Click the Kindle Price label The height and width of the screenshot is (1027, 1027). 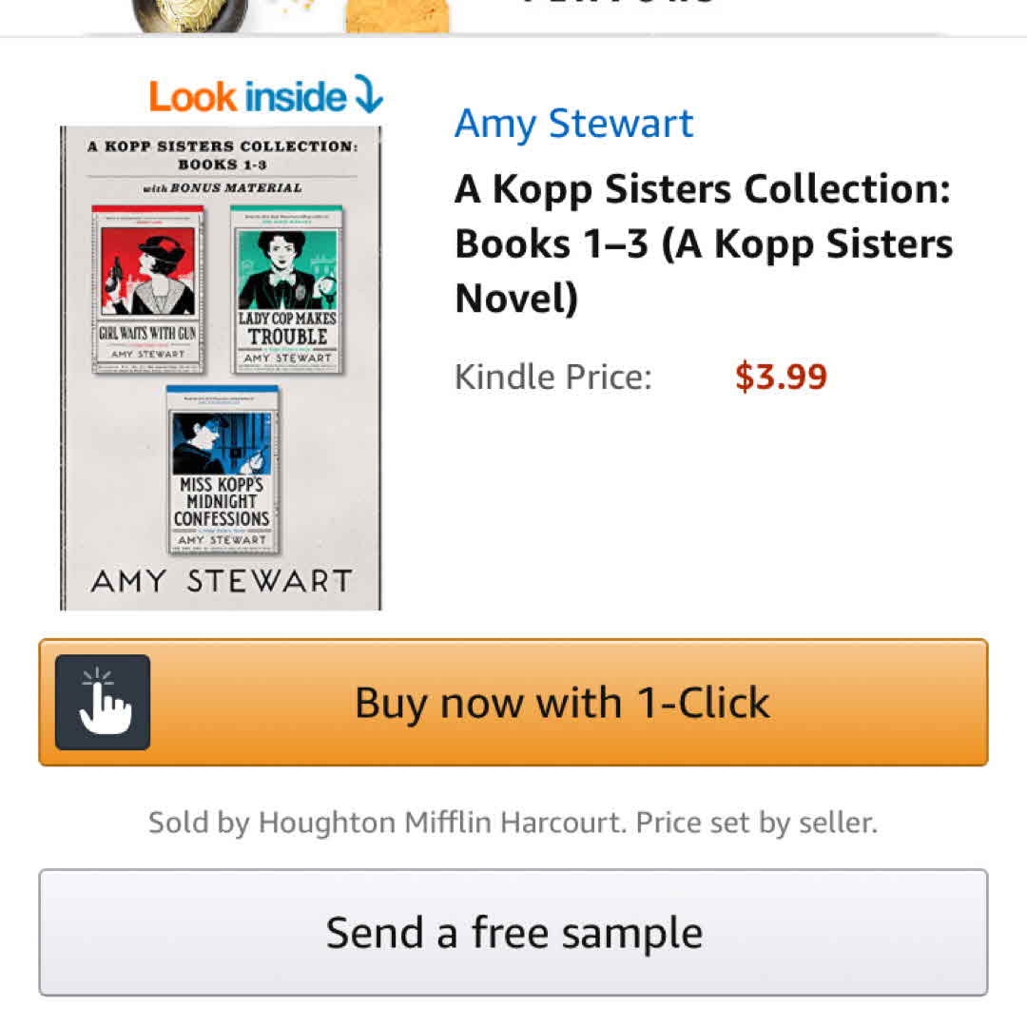(x=552, y=377)
